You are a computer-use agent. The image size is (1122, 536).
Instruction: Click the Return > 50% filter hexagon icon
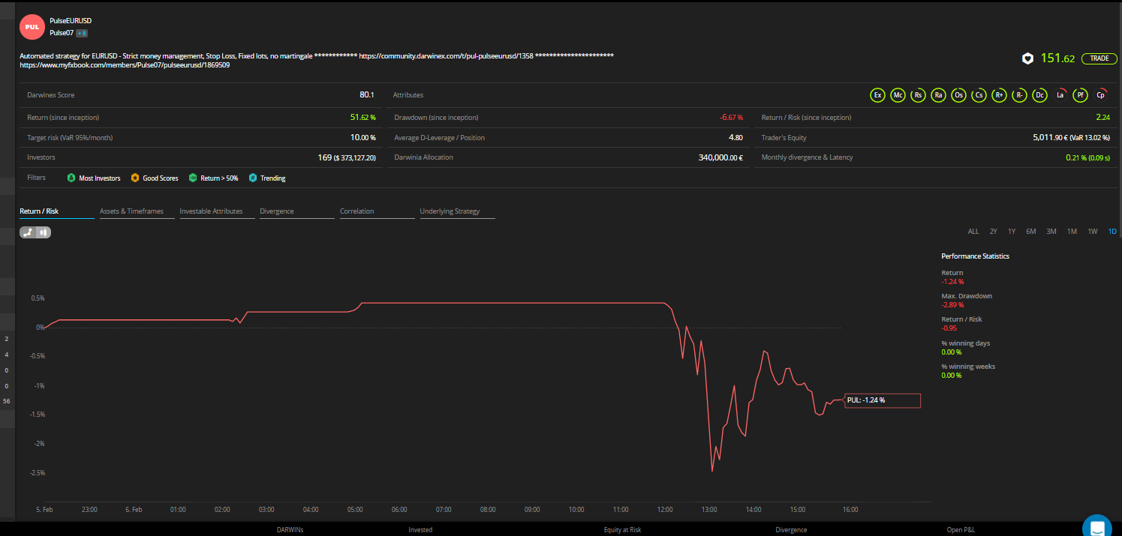[x=193, y=178]
